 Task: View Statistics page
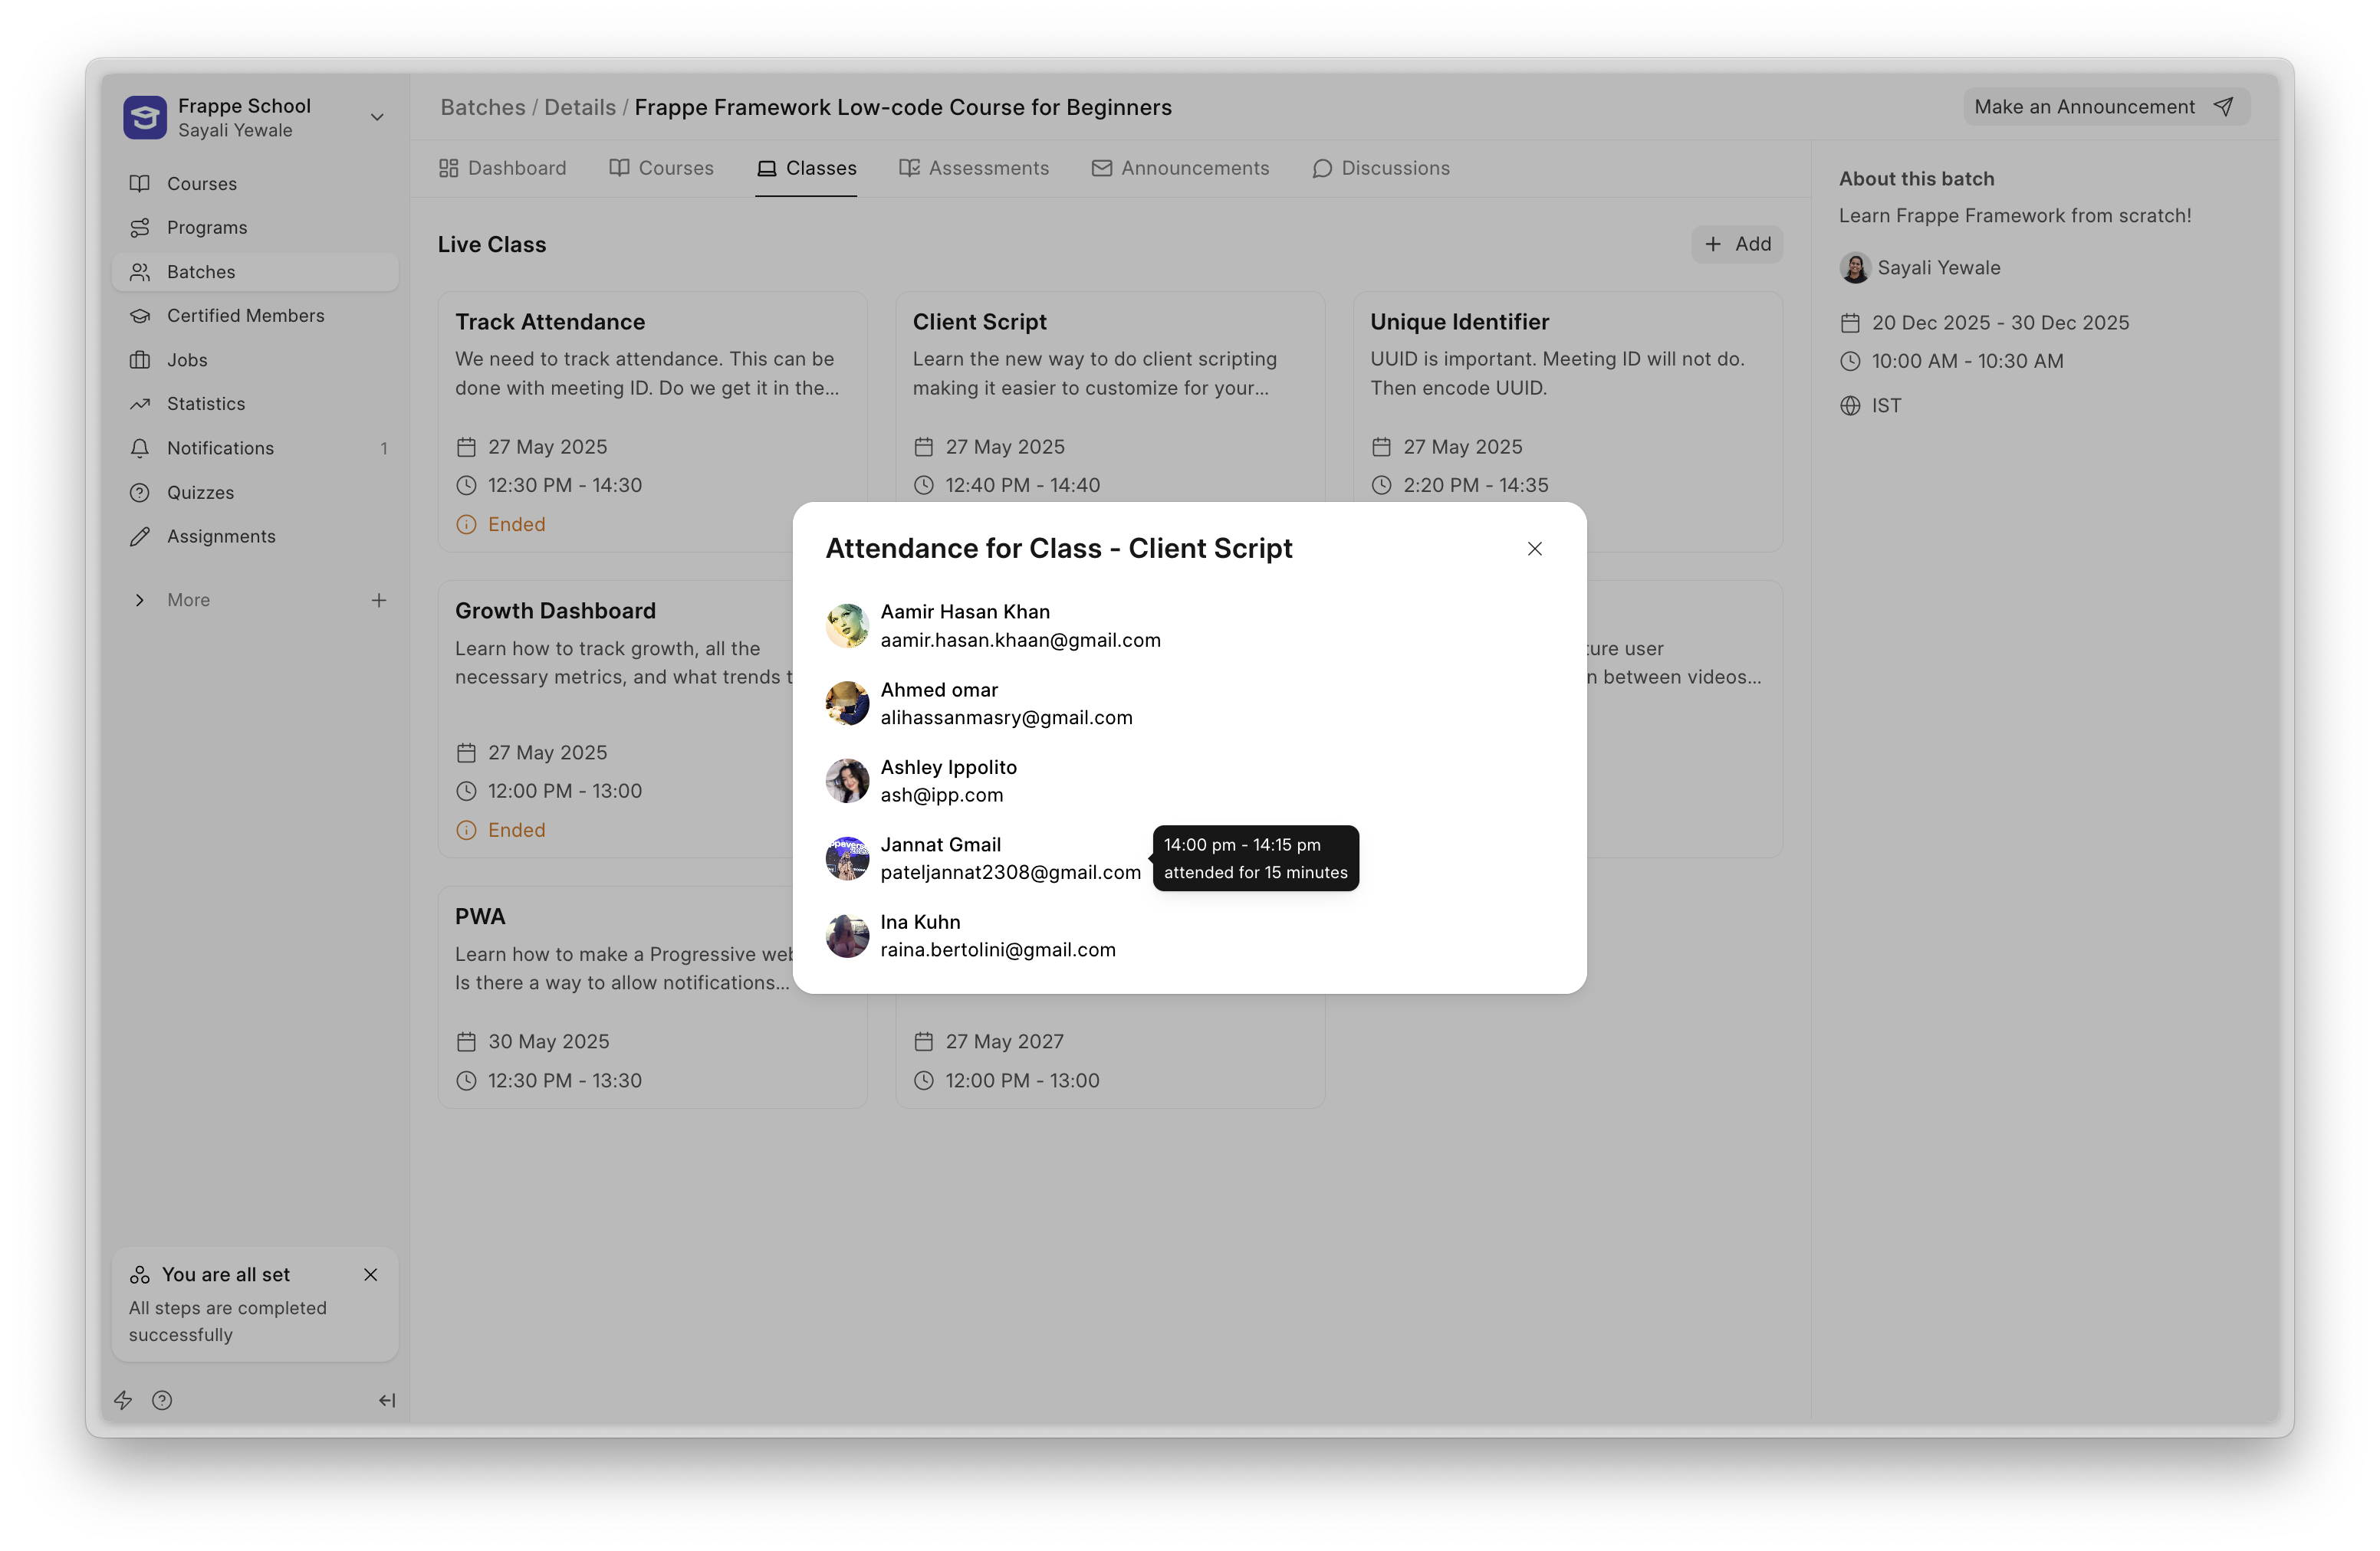(x=255, y=404)
